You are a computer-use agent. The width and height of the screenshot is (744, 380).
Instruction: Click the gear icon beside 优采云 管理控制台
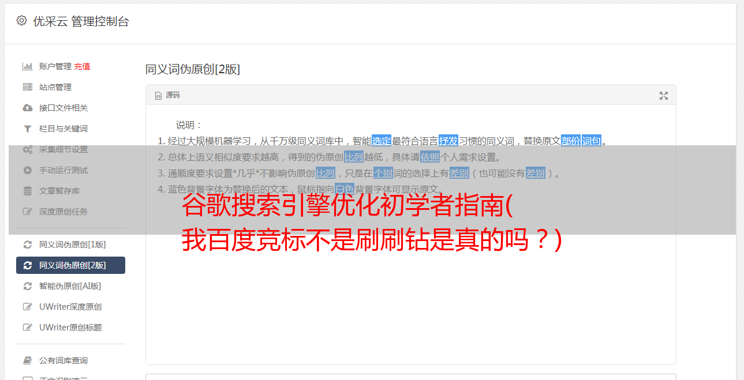(21, 21)
